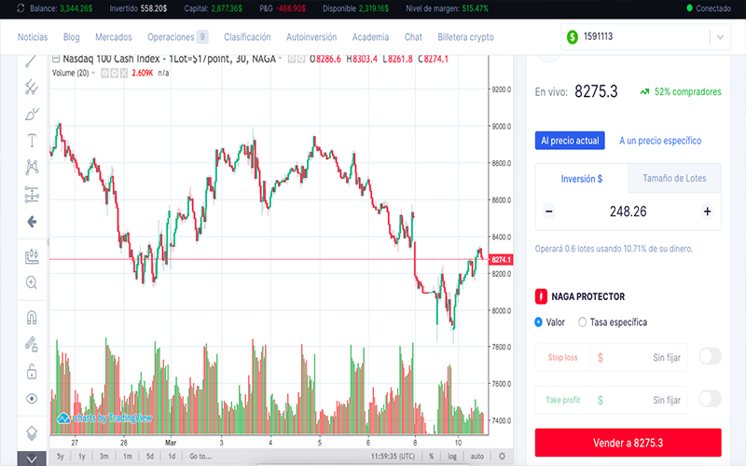Expand the Operaciones menu

pyautogui.click(x=176, y=37)
